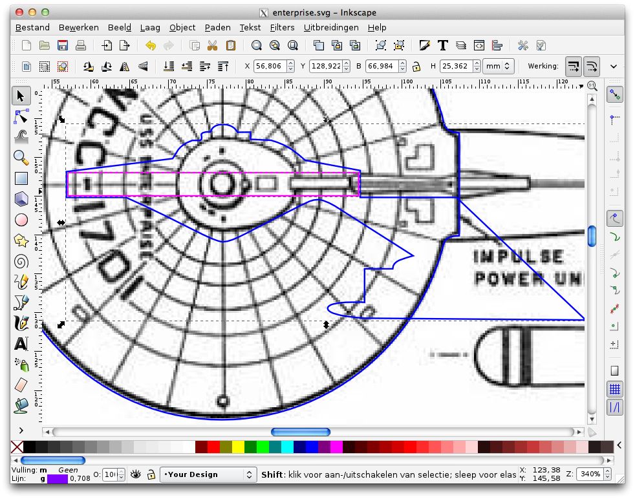This screenshot has height=499, width=635.
Task: Open the Bestand menu
Action: [x=32, y=28]
